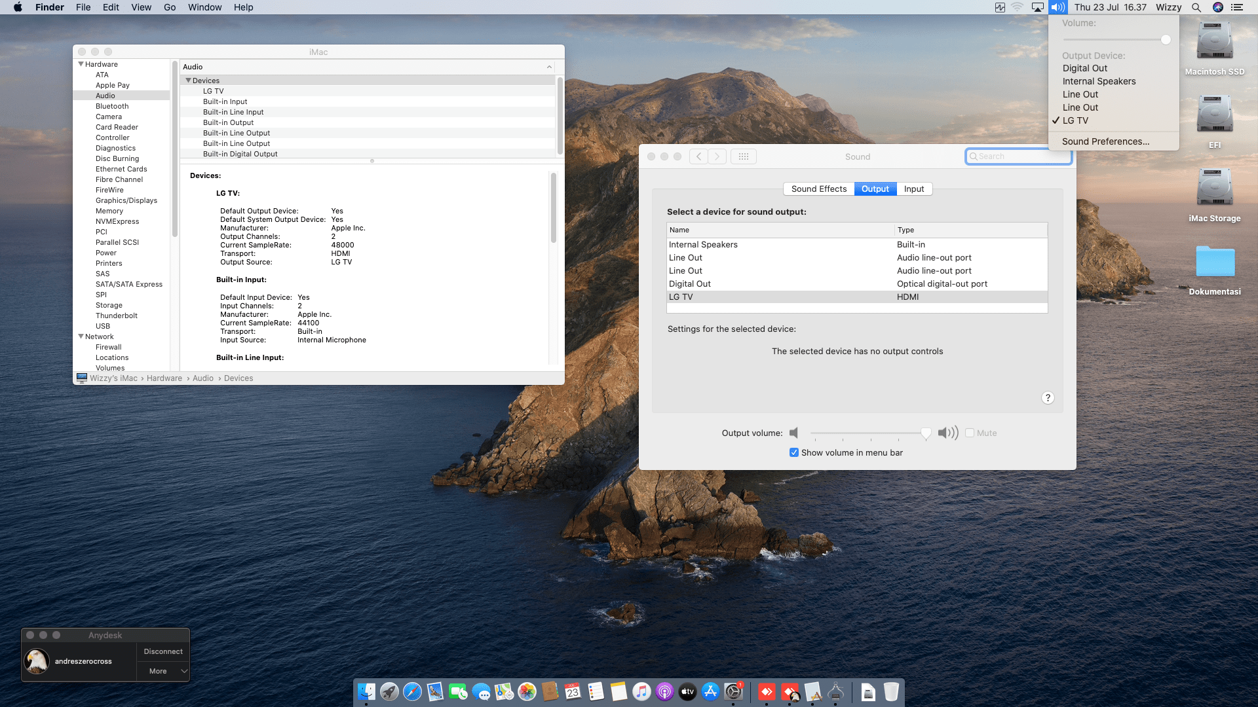Open the File menu
This screenshot has width=1258, height=707.
point(83,7)
